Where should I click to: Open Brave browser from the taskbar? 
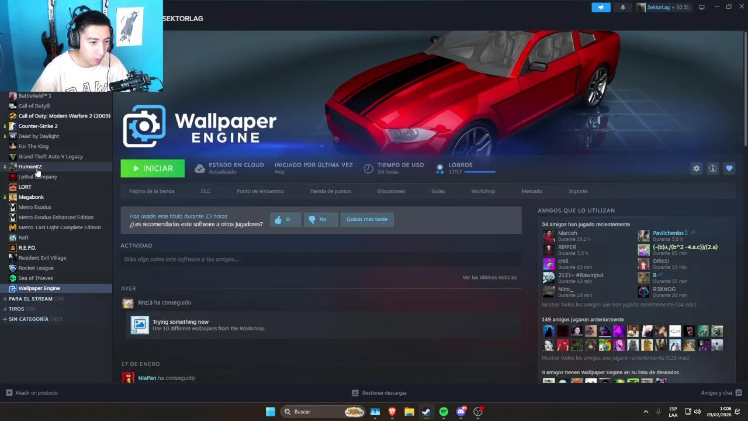click(x=392, y=412)
